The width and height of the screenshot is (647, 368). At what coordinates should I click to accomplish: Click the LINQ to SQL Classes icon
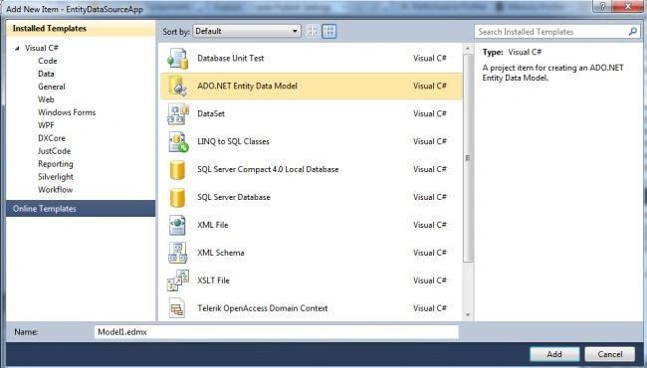point(178,142)
